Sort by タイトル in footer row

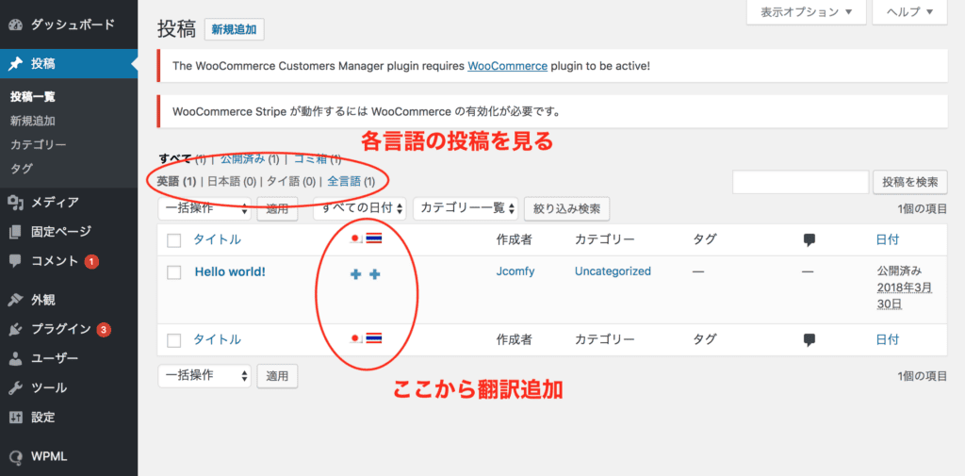pyautogui.click(x=218, y=339)
